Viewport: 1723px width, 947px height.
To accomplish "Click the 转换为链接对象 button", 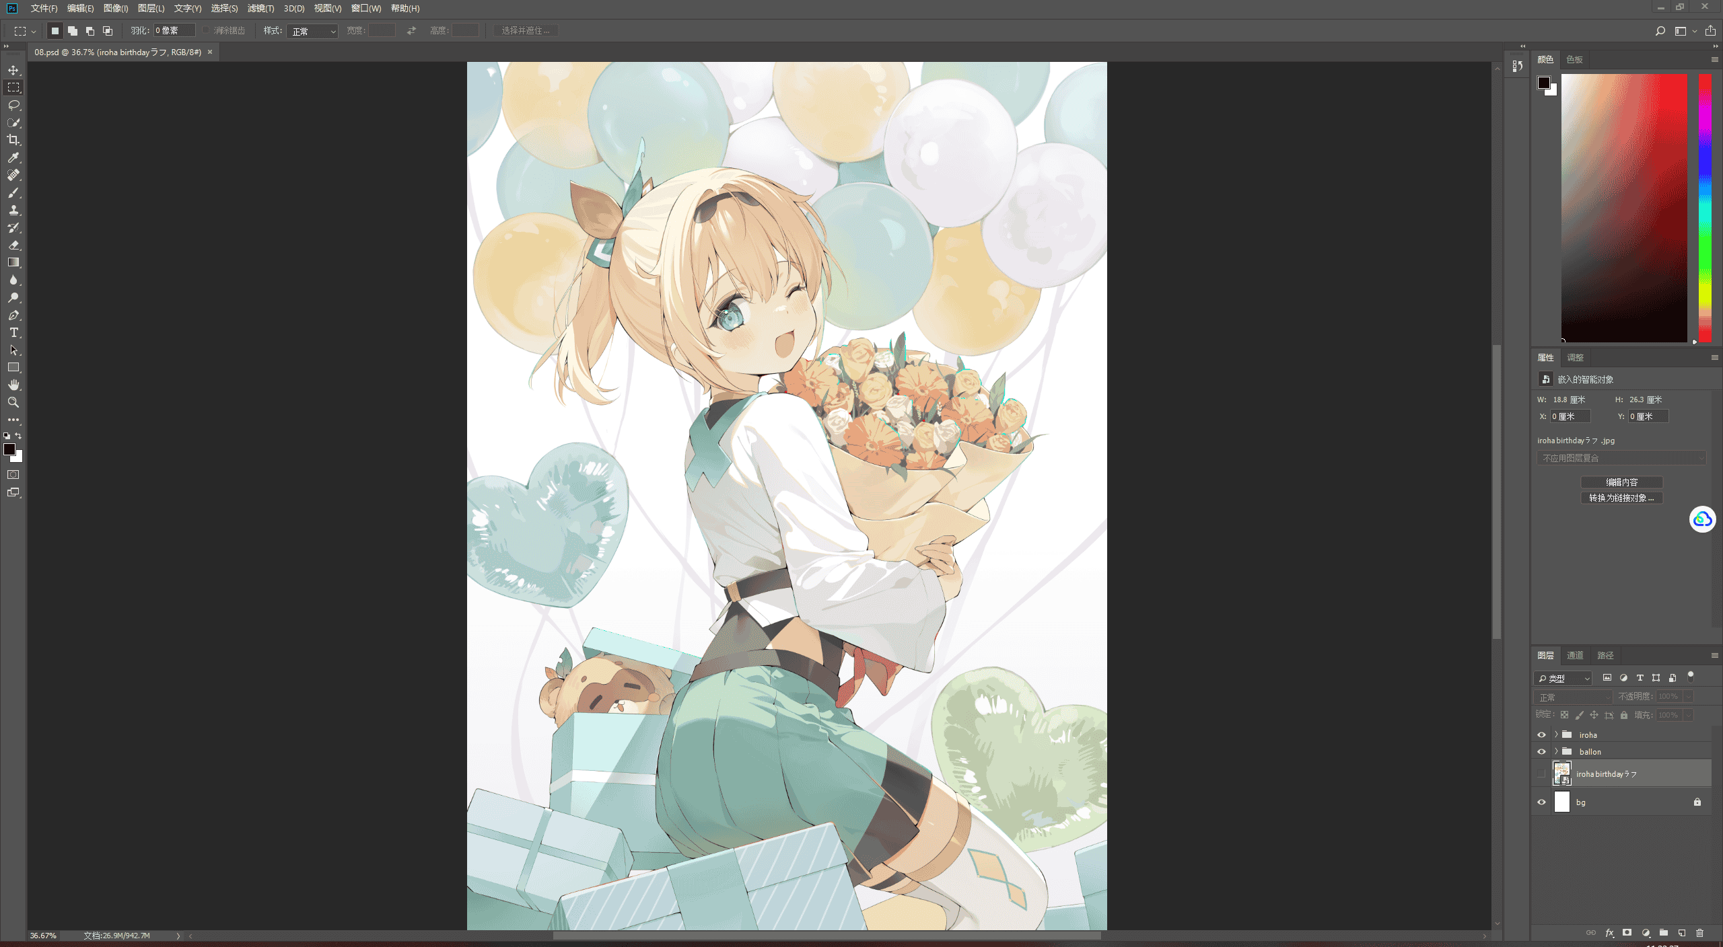I will [1621, 498].
